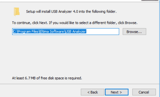Place cursor in 'Eltima Software' path segment
This screenshot has height=97, width=160.
[52, 32]
